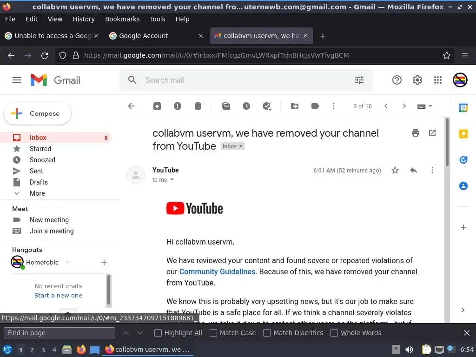The height and width of the screenshot is (357, 476).
Task: Go back to the inbox list
Action: [131, 106]
